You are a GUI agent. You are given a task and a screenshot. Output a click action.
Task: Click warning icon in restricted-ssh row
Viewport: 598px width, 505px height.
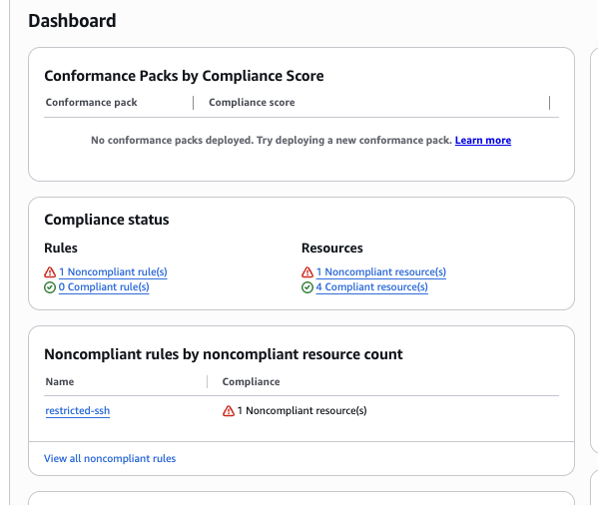(x=229, y=411)
